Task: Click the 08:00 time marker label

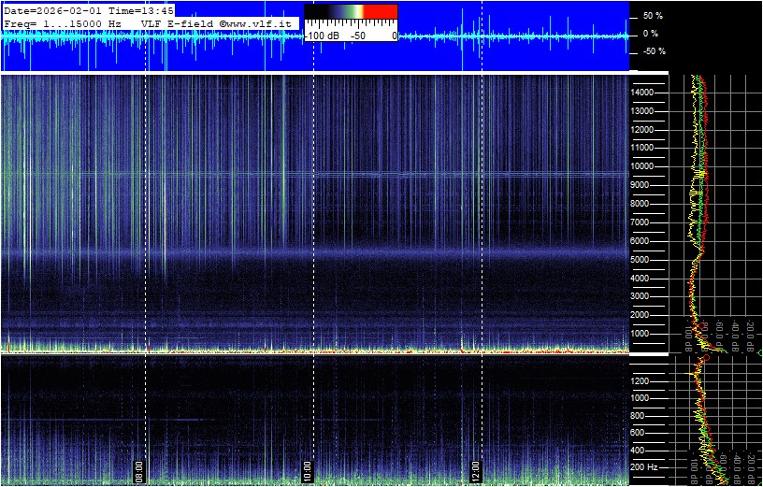Action: pyautogui.click(x=139, y=468)
